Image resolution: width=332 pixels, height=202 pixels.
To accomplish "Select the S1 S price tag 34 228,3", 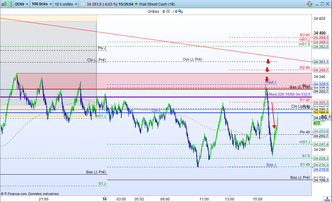I will [x=321, y=158].
